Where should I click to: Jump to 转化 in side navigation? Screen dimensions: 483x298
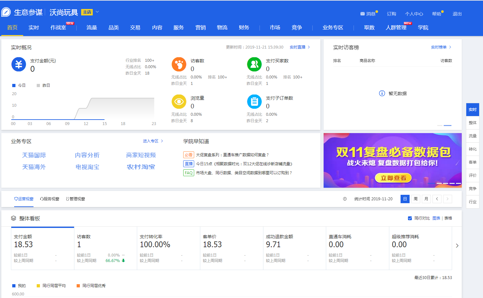tap(473, 149)
